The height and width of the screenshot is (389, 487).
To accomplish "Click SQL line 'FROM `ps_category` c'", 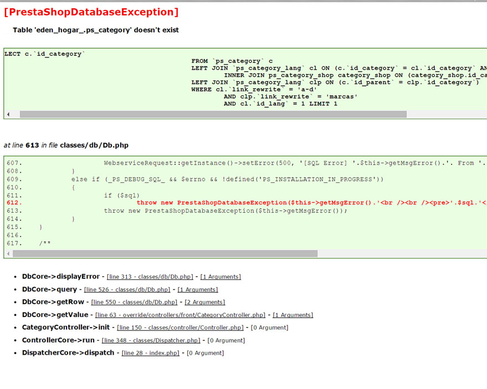I will [232, 61].
